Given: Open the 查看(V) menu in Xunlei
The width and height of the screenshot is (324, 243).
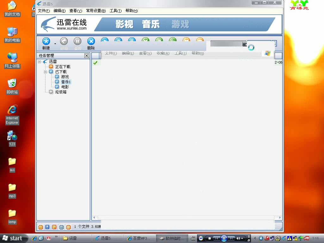Looking at the screenshot, I should point(76,11).
